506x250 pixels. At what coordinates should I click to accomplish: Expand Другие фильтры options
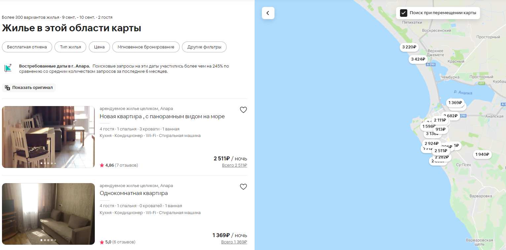(x=204, y=47)
